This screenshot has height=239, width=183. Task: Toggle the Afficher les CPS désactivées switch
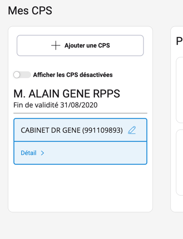[x=22, y=75]
